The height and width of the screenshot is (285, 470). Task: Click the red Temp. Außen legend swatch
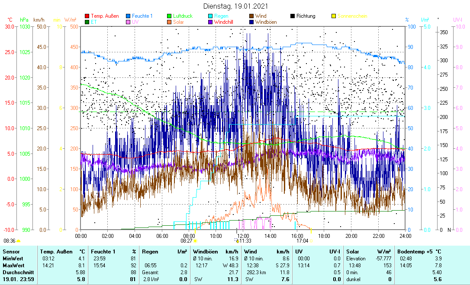(x=87, y=16)
